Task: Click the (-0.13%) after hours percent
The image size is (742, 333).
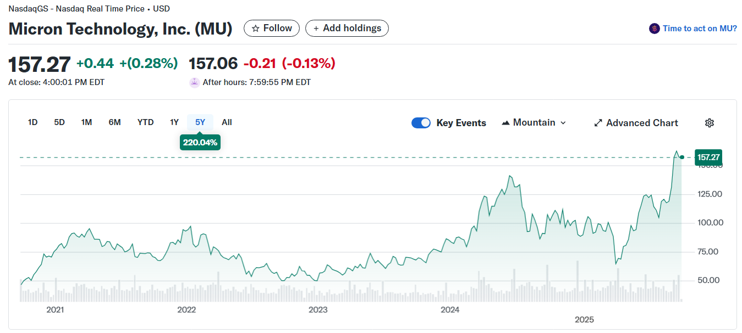Action: point(309,64)
